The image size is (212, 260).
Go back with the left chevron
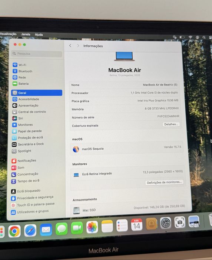click(70, 46)
